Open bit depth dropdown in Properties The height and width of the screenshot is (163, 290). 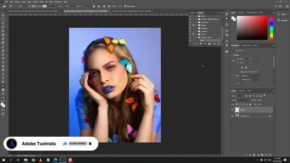[250, 80]
